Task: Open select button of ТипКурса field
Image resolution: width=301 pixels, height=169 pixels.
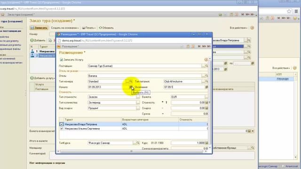Action: coord(135,143)
